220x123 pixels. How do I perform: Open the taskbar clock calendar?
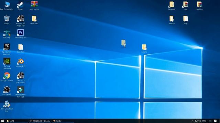209,121
